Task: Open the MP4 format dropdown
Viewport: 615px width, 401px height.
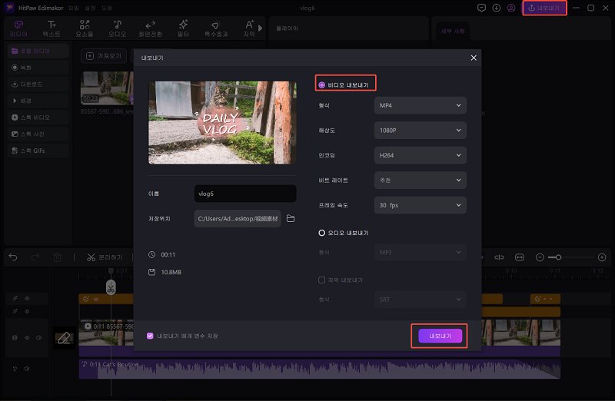Action: [420, 105]
